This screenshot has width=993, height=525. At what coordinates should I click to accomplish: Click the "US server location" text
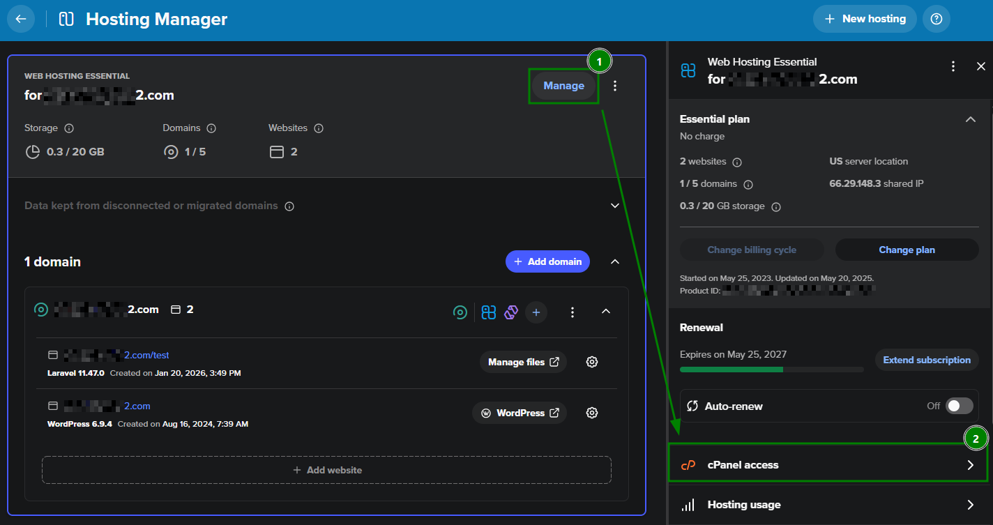(x=869, y=161)
